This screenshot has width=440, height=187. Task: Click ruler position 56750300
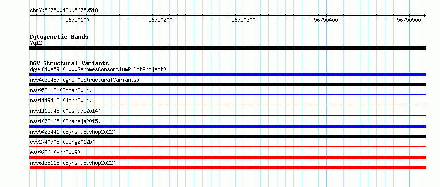click(243, 20)
